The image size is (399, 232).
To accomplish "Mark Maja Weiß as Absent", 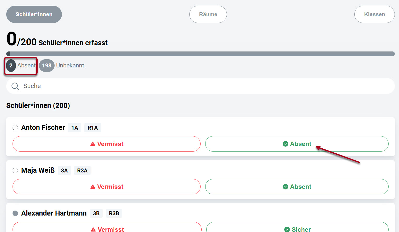I will tap(297, 187).
